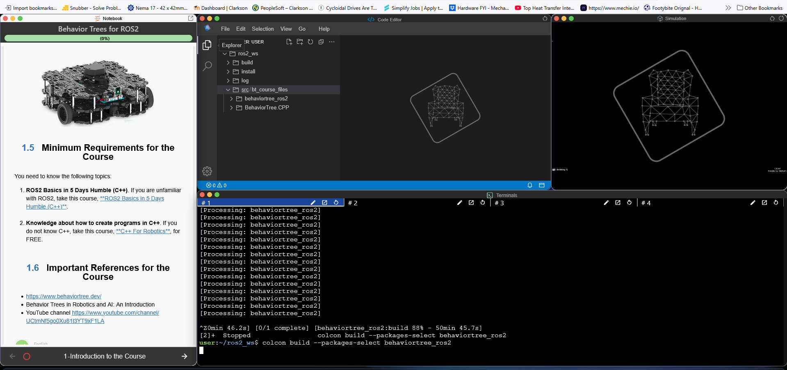
Task: Expand the build folder
Action: click(x=247, y=63)
